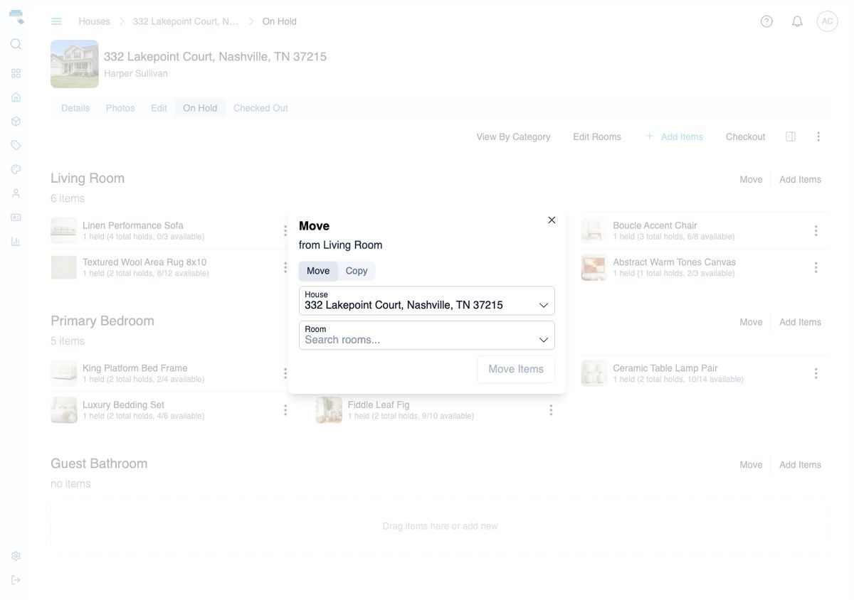This screenshot has height=600, width=854.
Task: Click Edit Rooms
Action: tap(597, 136)
